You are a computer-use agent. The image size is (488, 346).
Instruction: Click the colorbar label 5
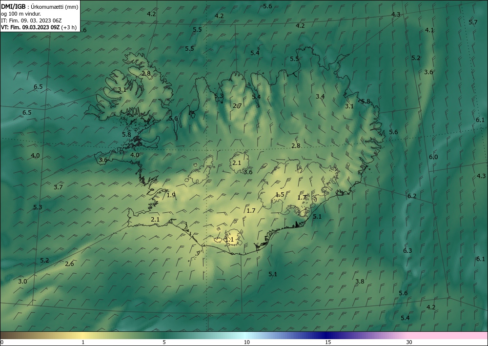tap(164, 343)
